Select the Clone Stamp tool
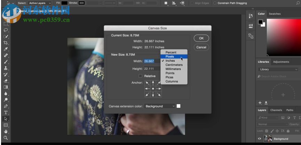This screenshot has height=145, width=301. [6, 68]
